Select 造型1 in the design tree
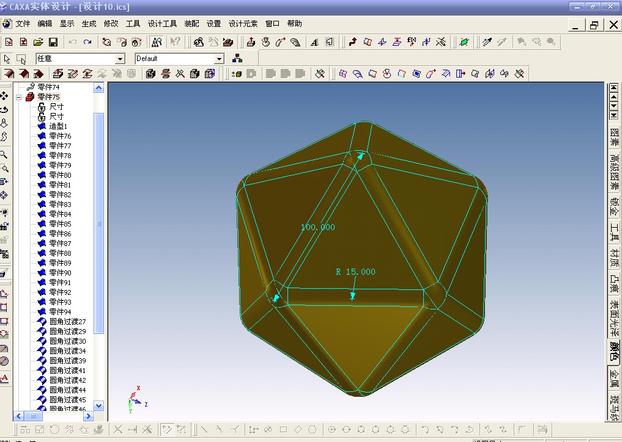 pos(58,126)
